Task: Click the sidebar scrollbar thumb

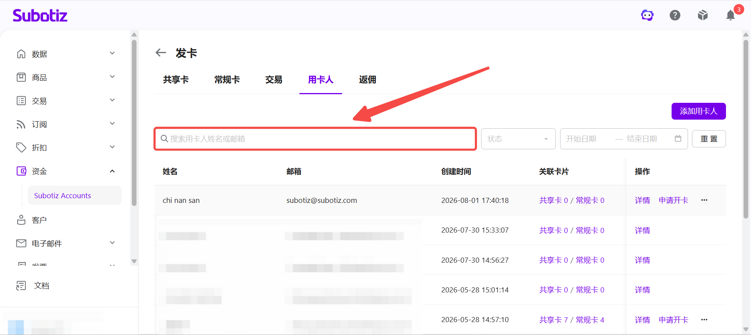Action: (x=134, y=122)
